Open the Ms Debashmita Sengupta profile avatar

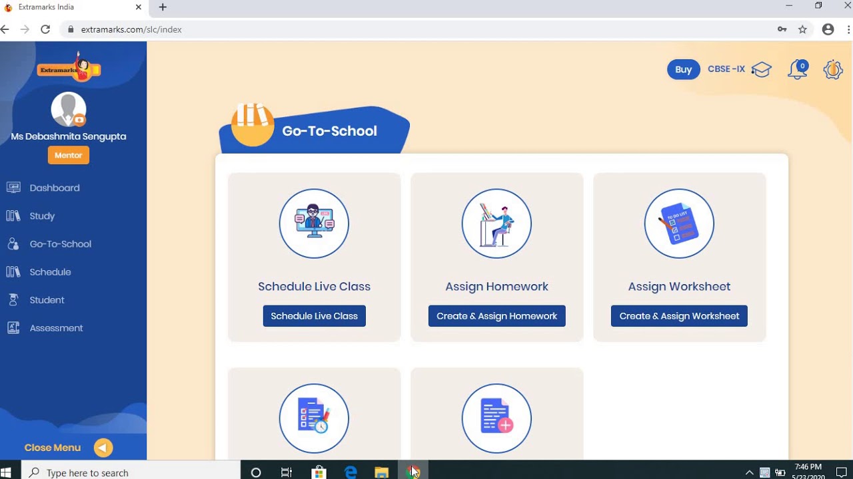(69, 109)
